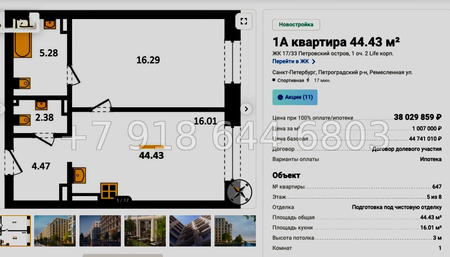Click the 4.47 hallway area on plan
This screenshot has width=450, height=257.
[x=41, y=166]
